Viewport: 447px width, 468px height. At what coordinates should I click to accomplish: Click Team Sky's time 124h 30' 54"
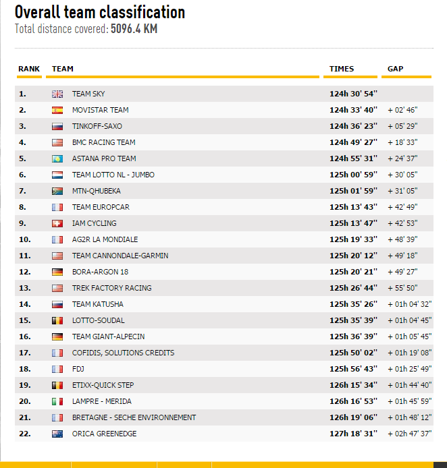pyautogui.click(x=353, y=94)
